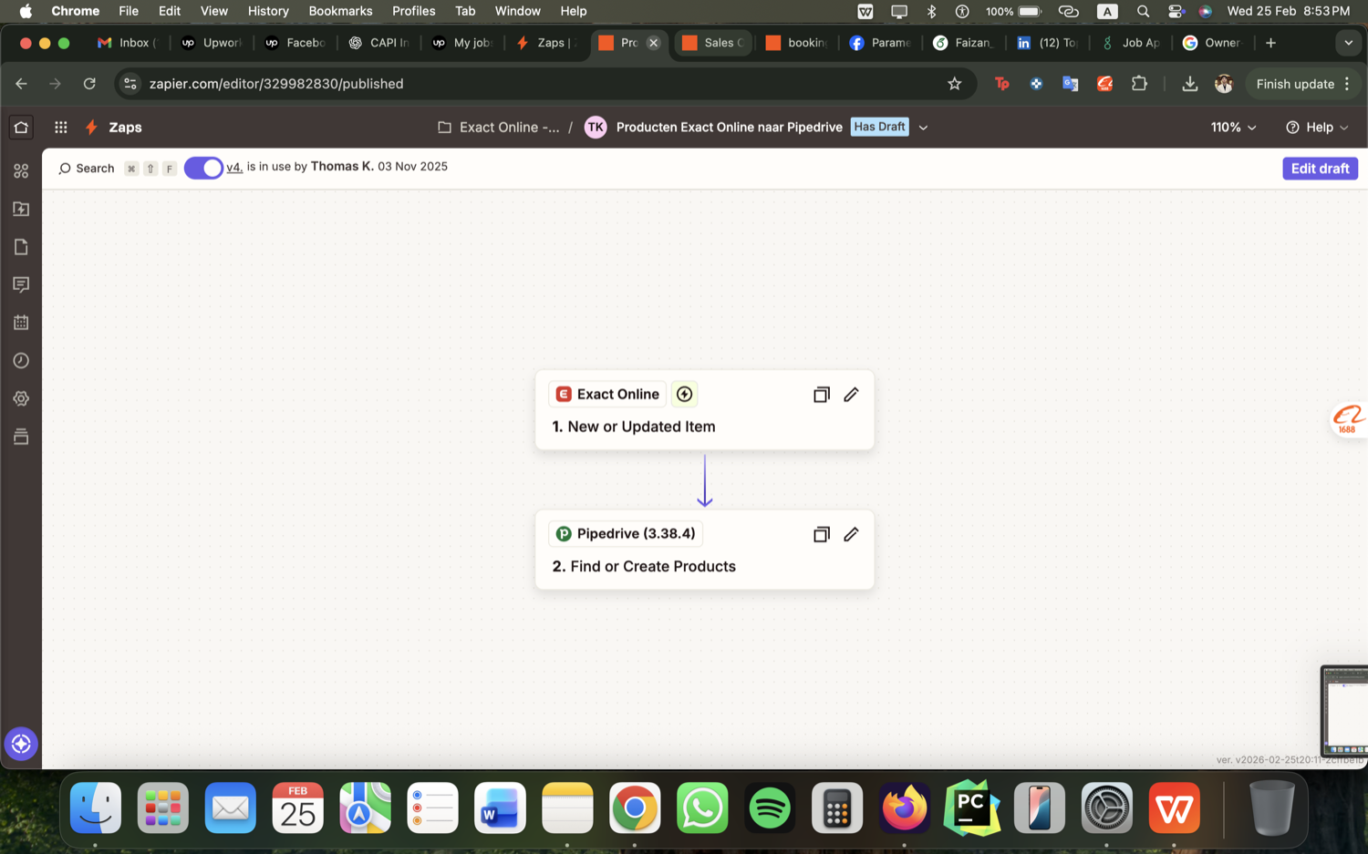Expand the Zap name dropdown chevron

click(x=923, y=128)
